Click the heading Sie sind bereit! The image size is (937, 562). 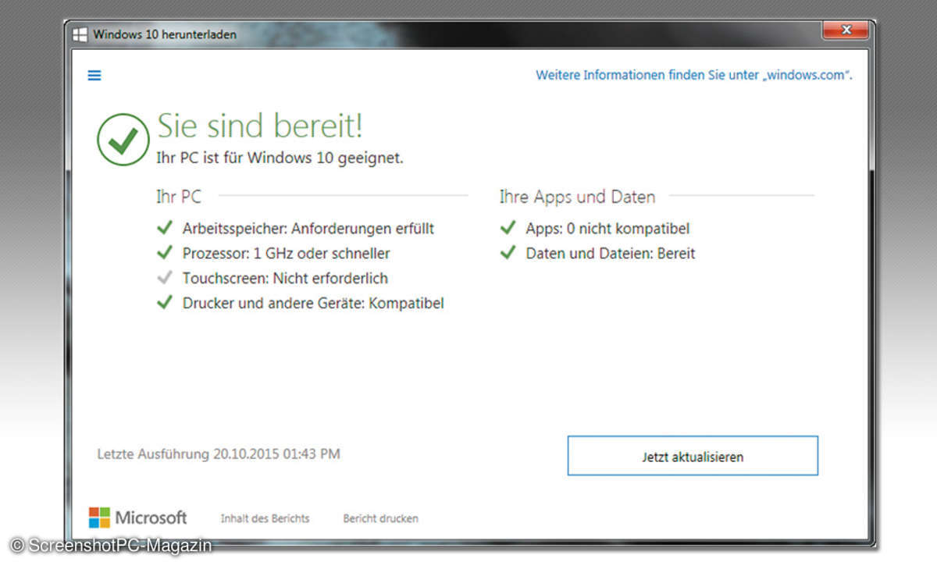(x=260, y=126)
